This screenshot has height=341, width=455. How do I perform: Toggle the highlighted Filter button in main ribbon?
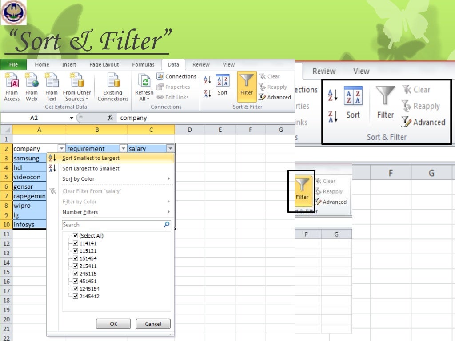coord(247,87)
